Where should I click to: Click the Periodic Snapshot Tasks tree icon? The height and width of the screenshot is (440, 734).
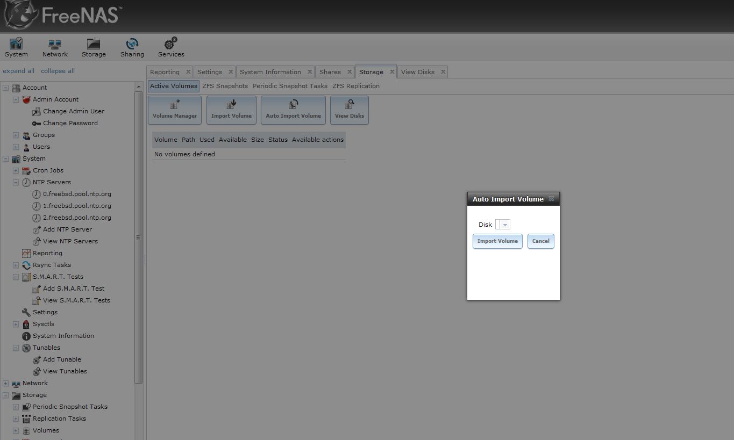pos(26,407)
